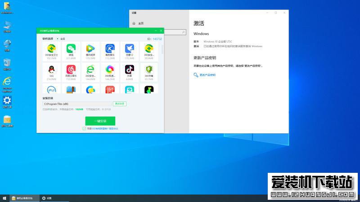Viewport: 360px width, 202px height.
Task: Select the 360安全卫士 tile sized 102.3MB
Action: point(51,52)
